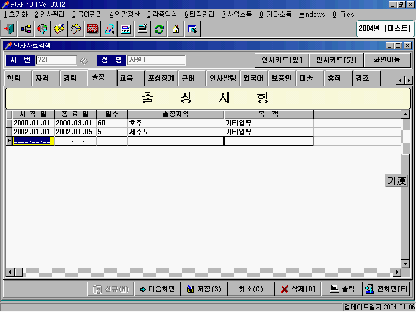Image resolution: width=416 pixels, height=312 pixels.
Task: Open the report monitor icon on toolbar
Action: (x=192, y=29)
